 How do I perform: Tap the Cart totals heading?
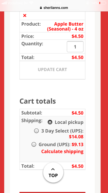tap(37, 101)
